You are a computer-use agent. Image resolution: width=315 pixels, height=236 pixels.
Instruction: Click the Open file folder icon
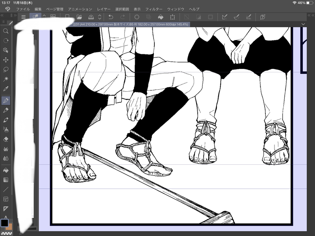point(79,17)
